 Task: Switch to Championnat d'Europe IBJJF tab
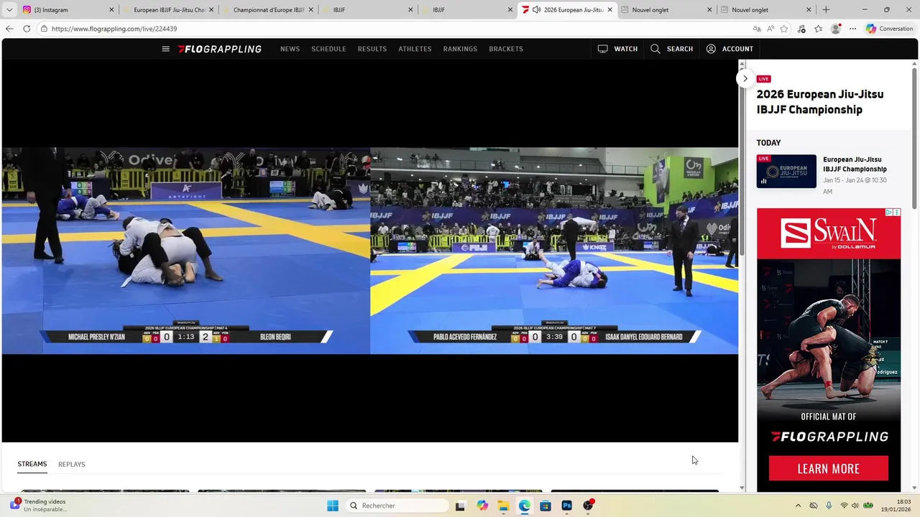click(269, 10)
